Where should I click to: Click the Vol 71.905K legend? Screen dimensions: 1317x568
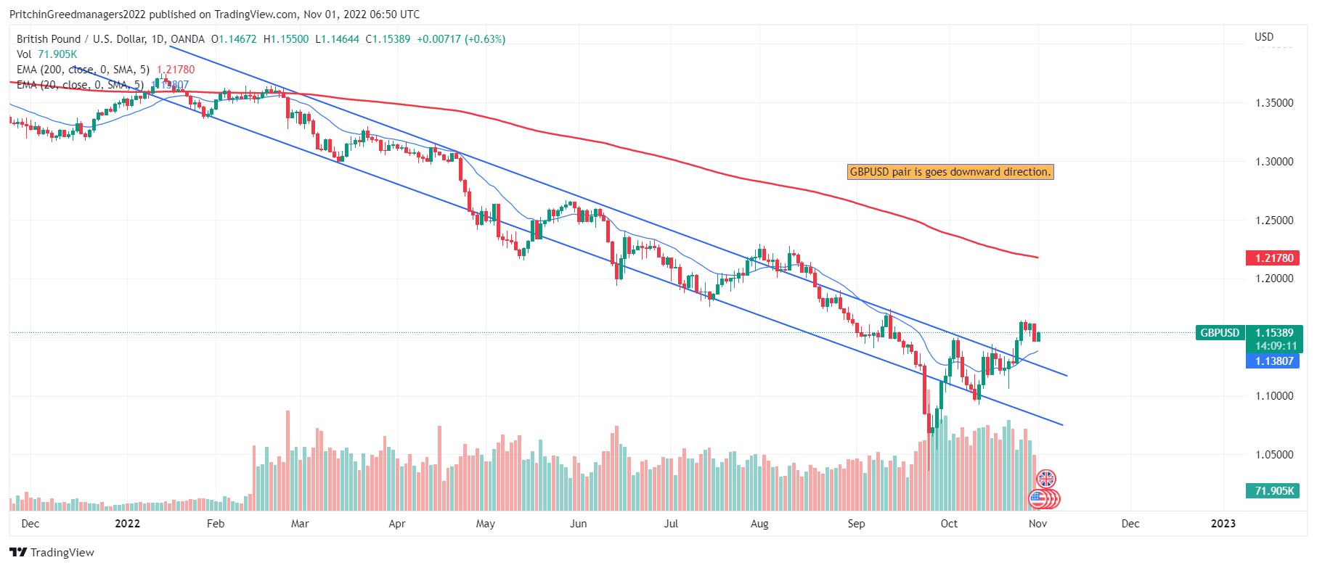(x=46, y=54)
